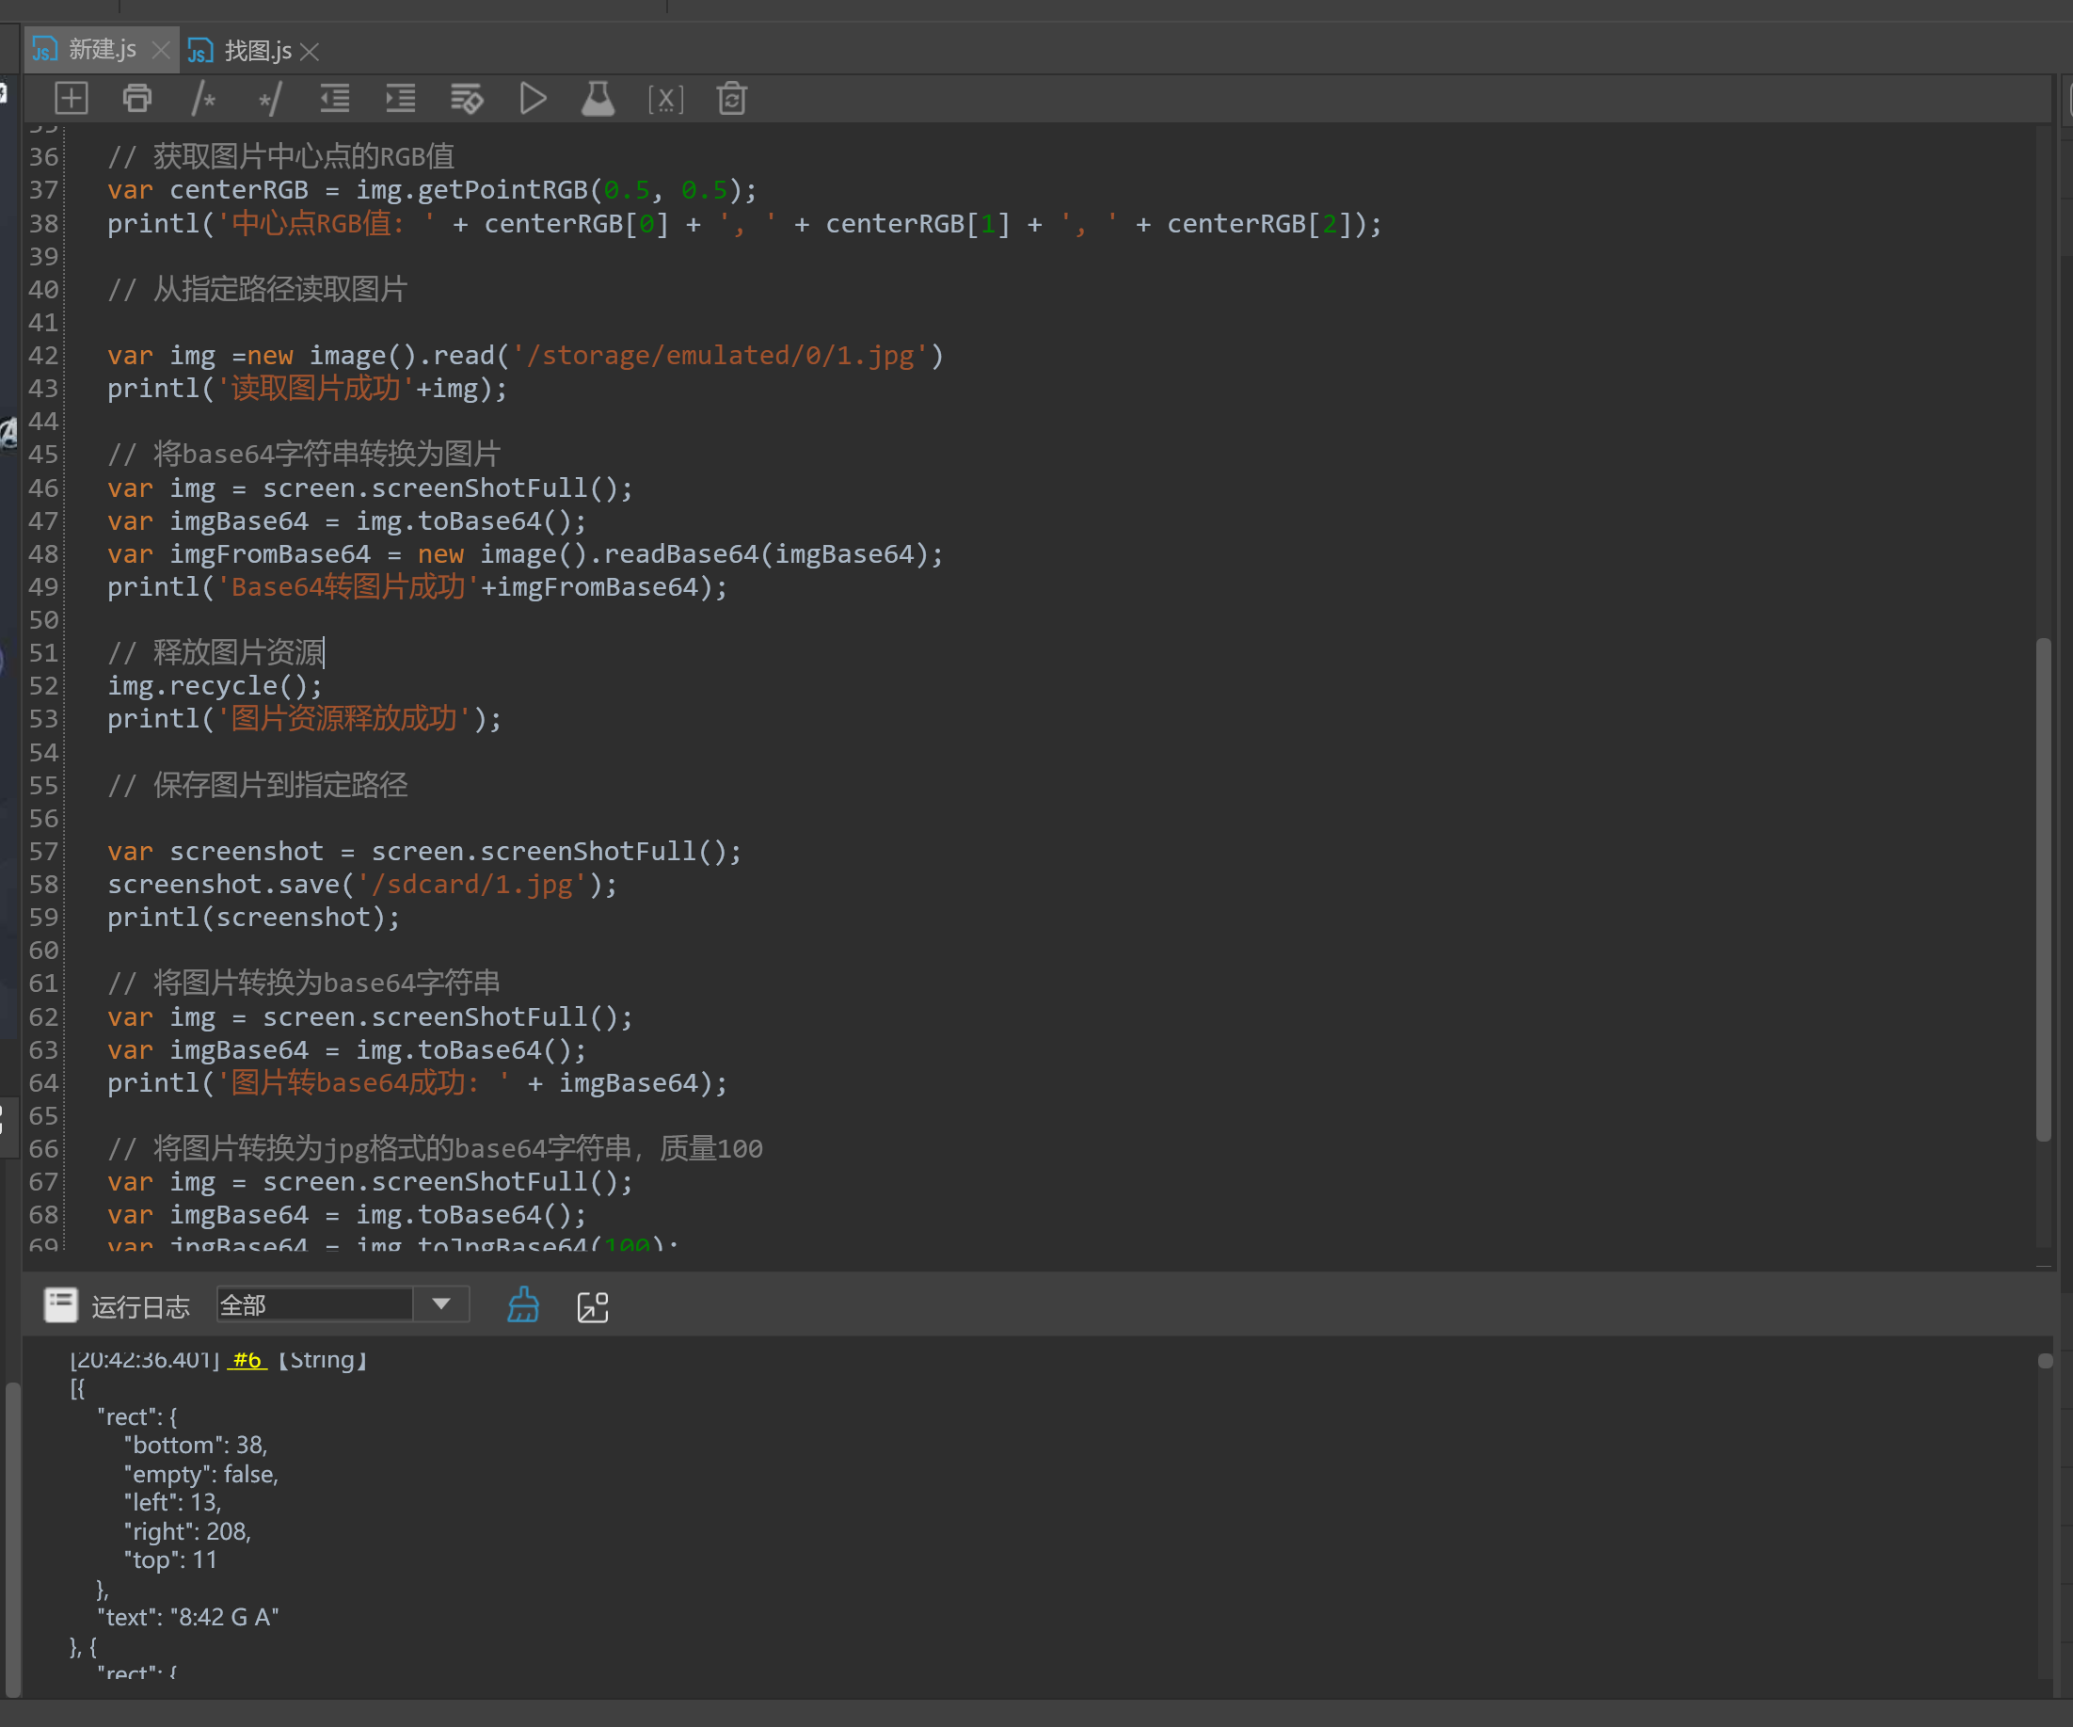Click the comment block /* icon

203,99
